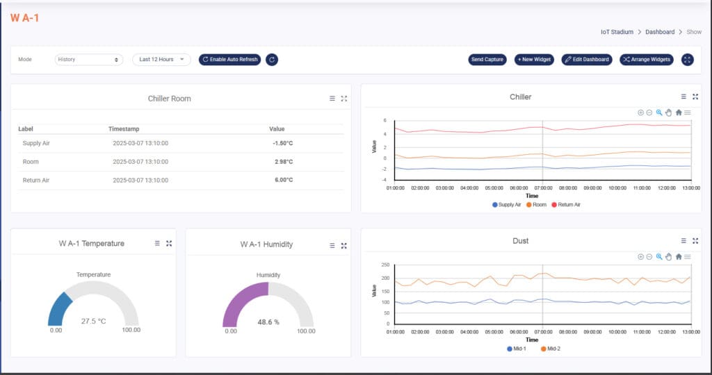Click the New Widget button

[x=534, y=60]
